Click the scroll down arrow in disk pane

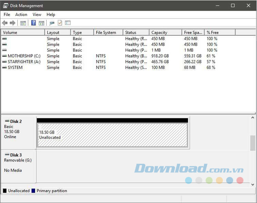tap(253, 184)
